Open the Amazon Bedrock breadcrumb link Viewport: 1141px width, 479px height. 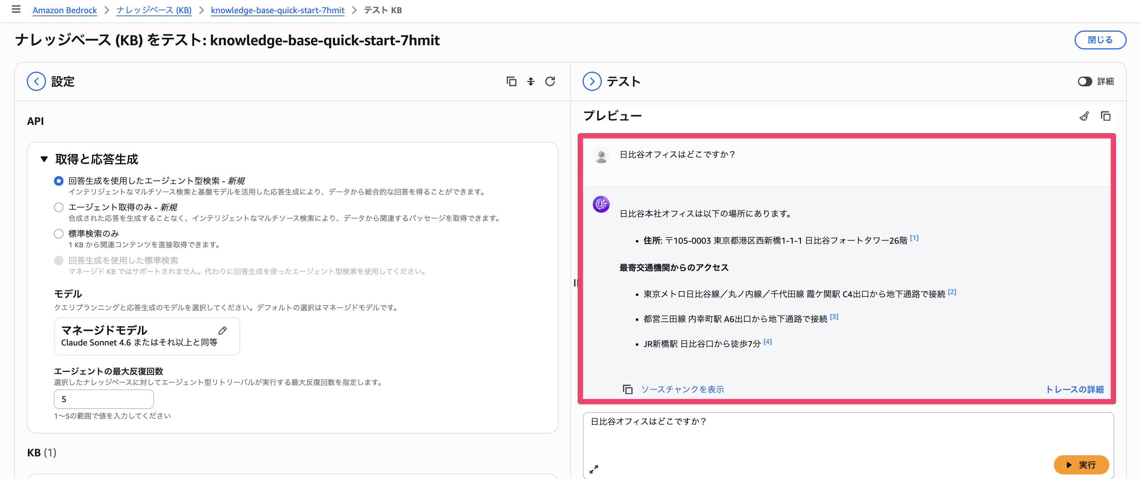[65, 10]
